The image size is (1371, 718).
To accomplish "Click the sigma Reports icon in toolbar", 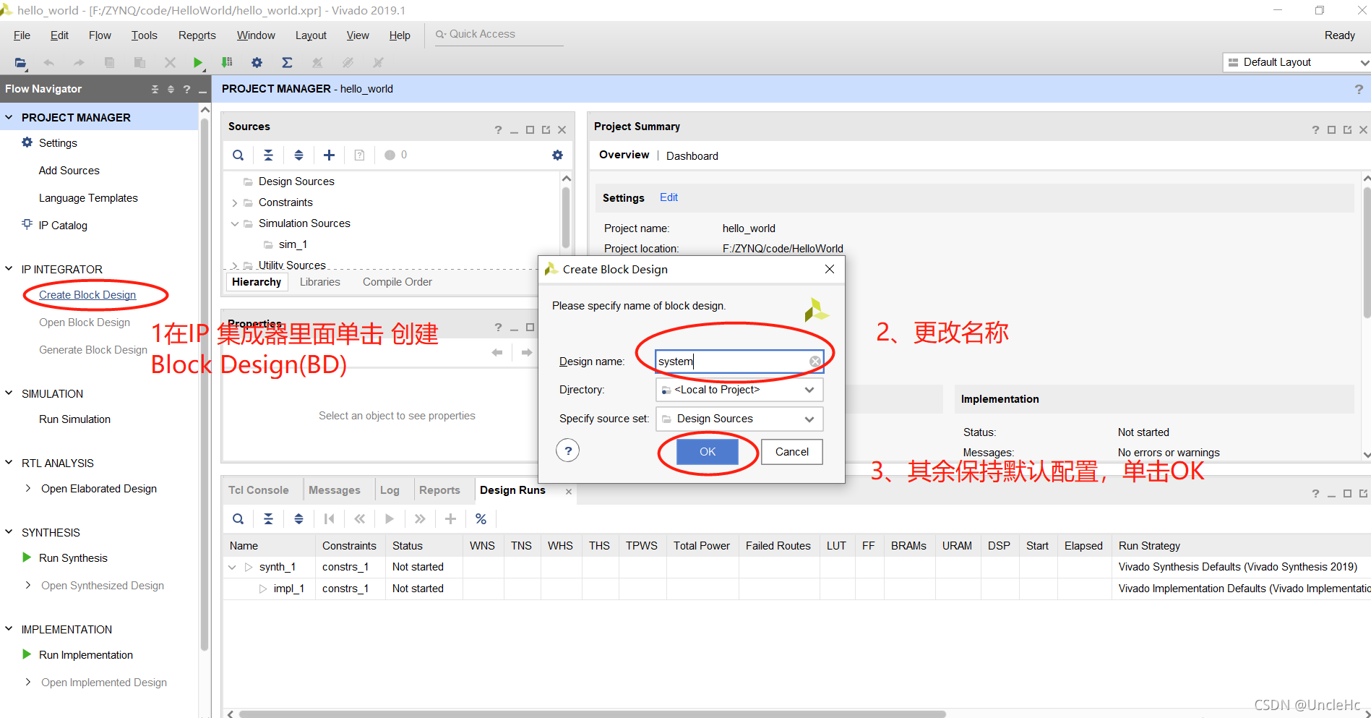I will pos(287,63).
